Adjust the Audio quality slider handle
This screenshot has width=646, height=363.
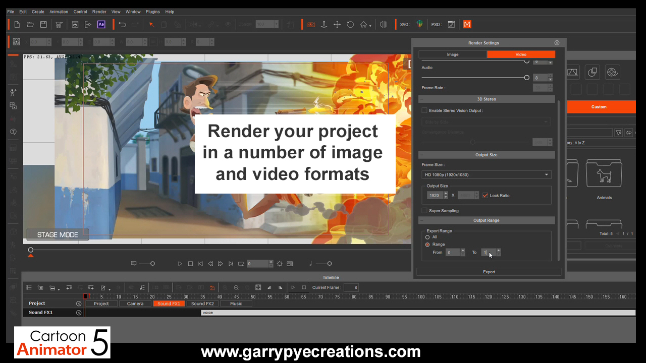coord(527,78)
